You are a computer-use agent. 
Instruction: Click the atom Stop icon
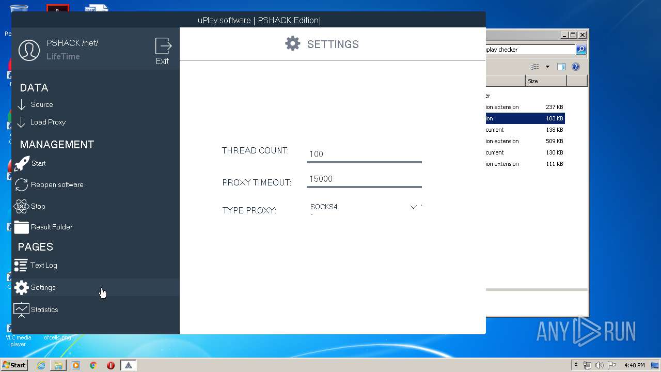pos(21,206)
